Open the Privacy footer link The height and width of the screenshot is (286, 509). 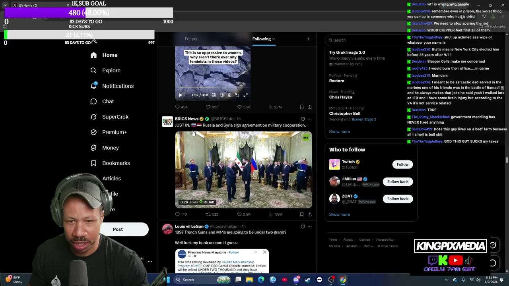(x=348, y=240)
